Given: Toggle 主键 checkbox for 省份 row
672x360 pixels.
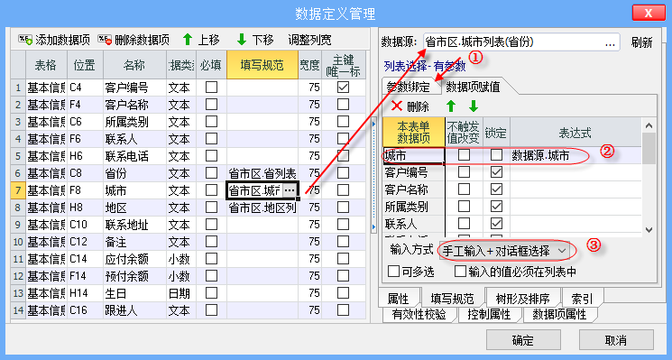Looking at the screenshot, I should point(343,173).
